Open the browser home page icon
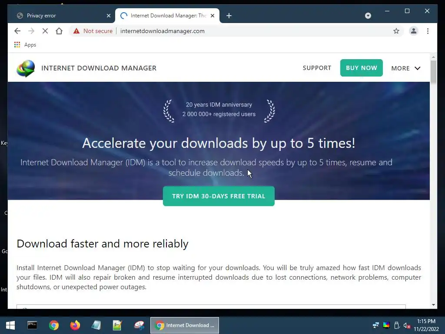 tap(59, 31)
